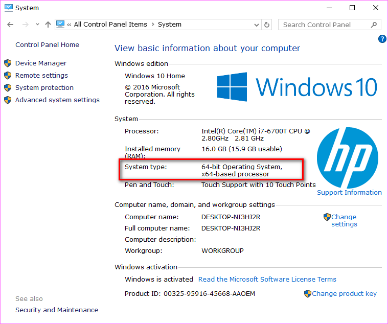
Task: Select the processor Intel Core i7-6700T text
Action: point(256,135)
